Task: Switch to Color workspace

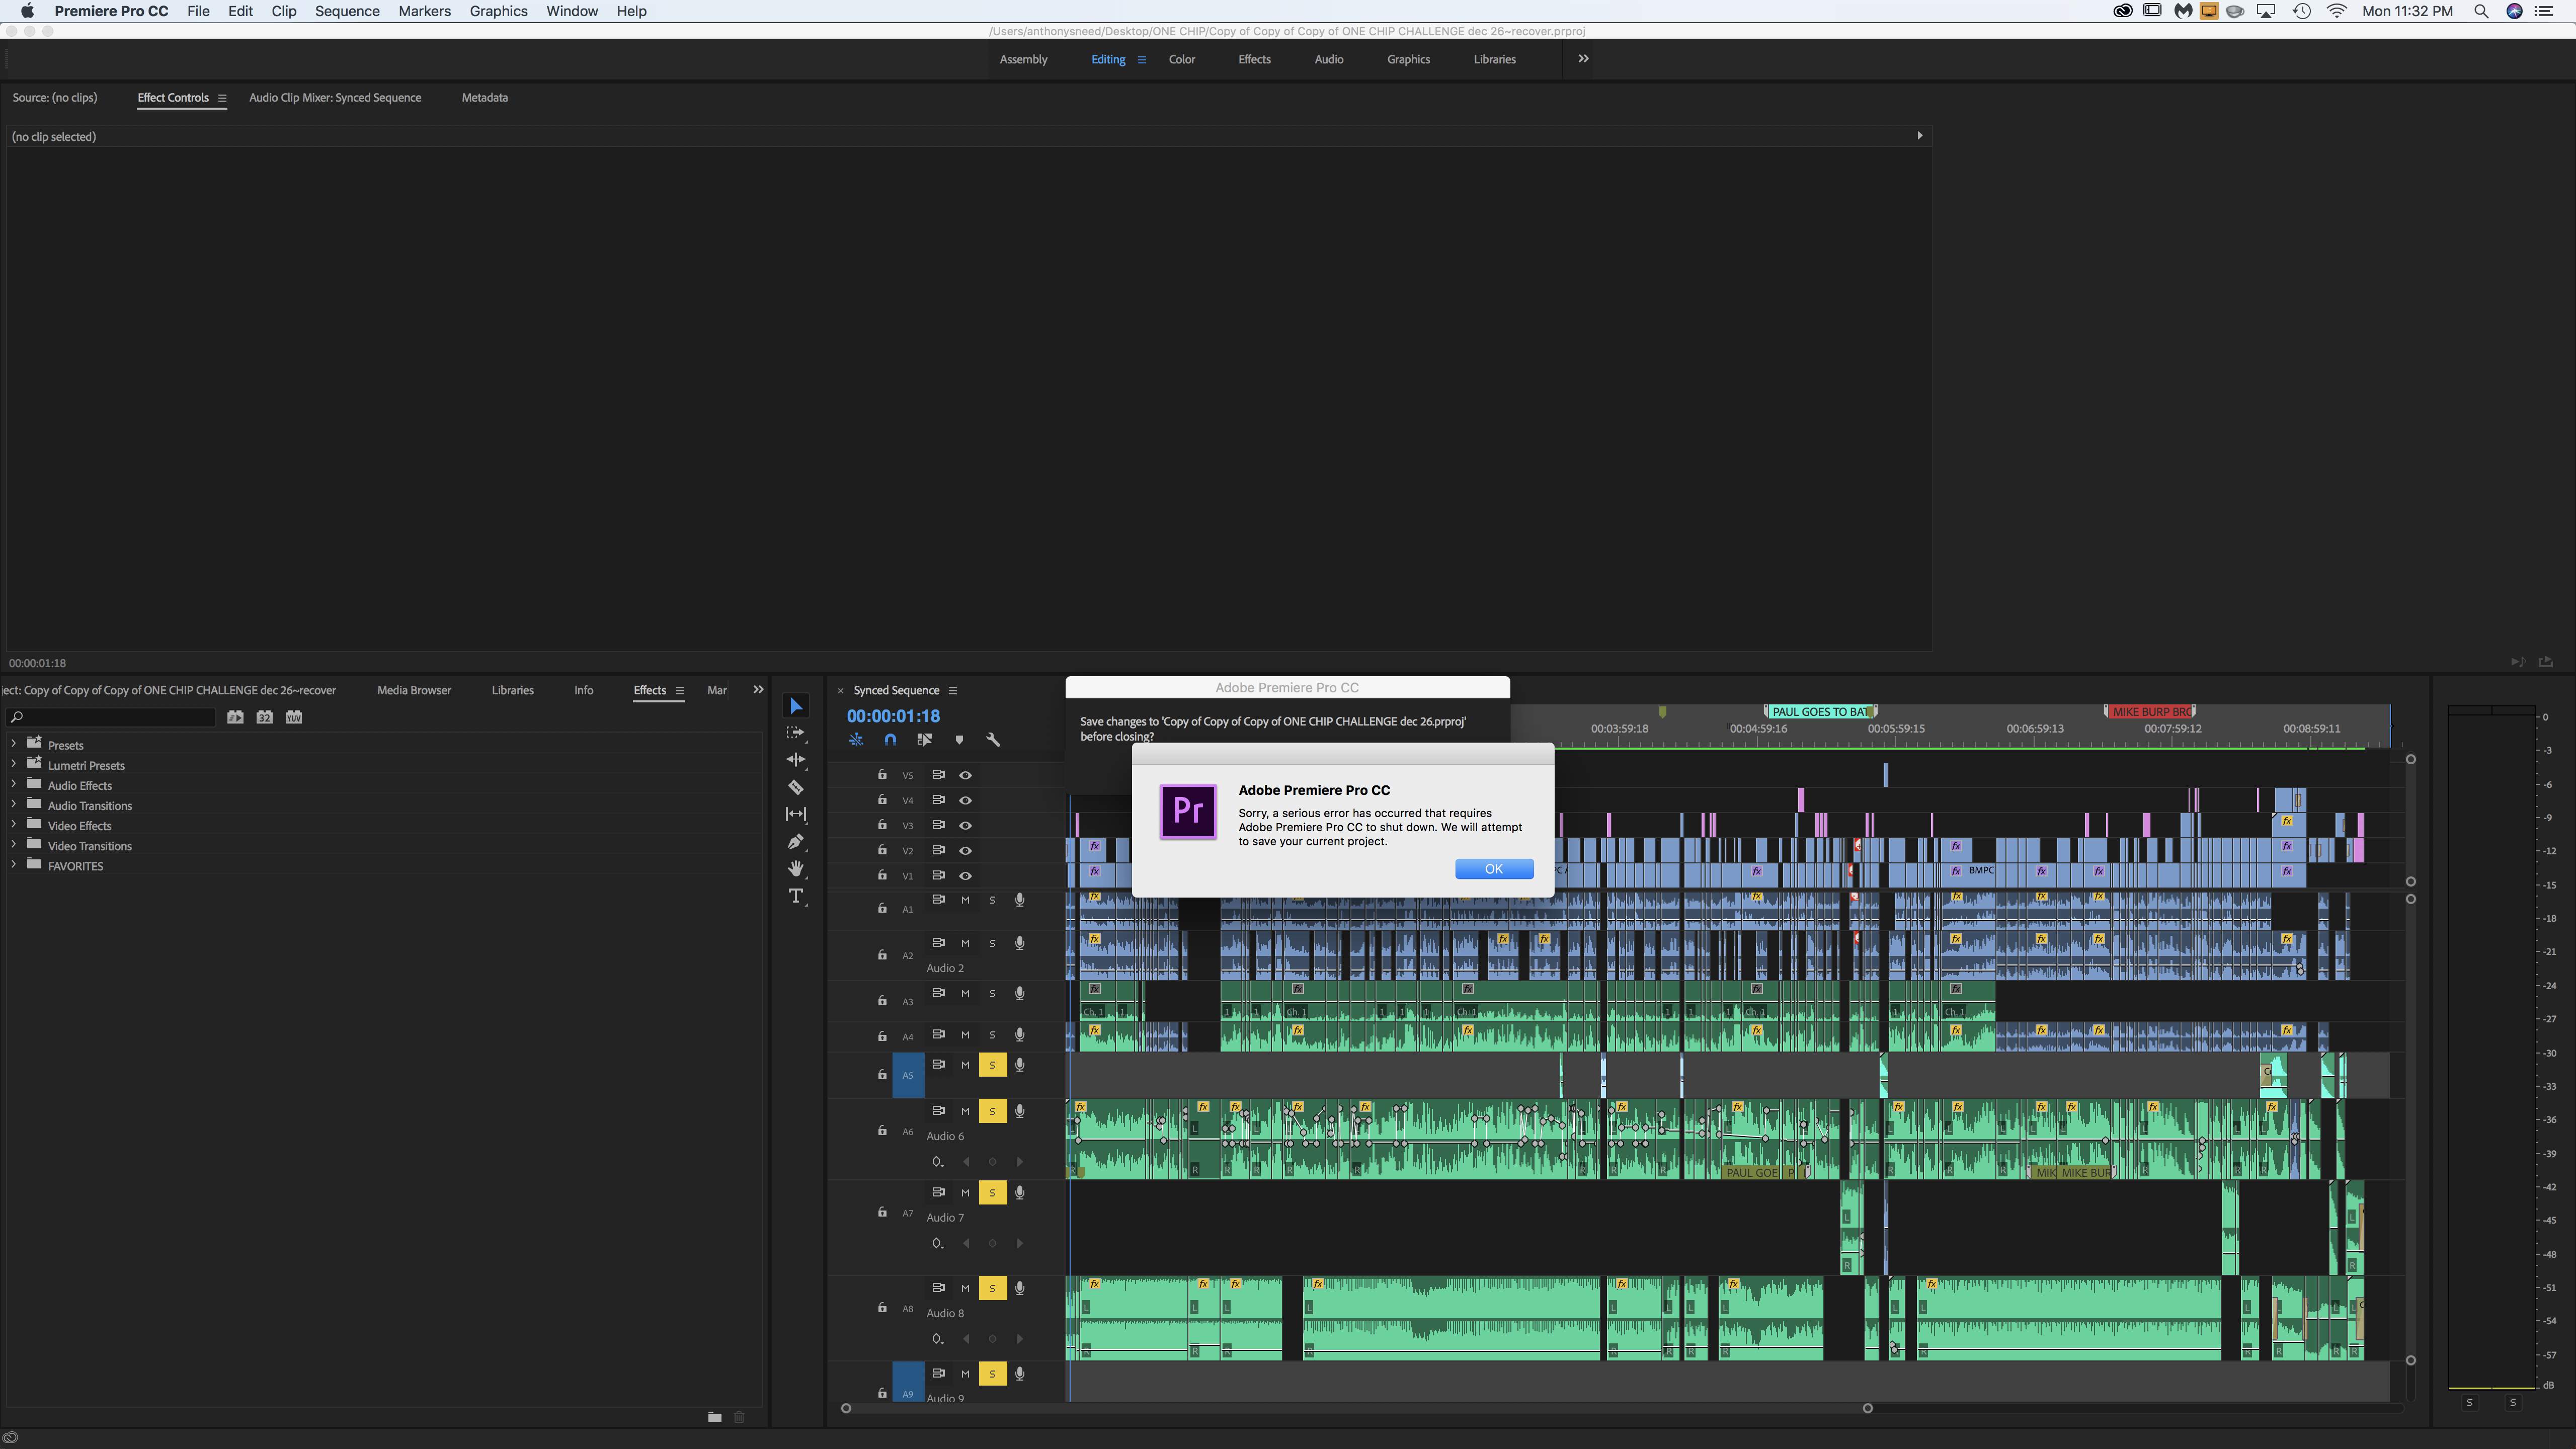Action: (1182, 59)
